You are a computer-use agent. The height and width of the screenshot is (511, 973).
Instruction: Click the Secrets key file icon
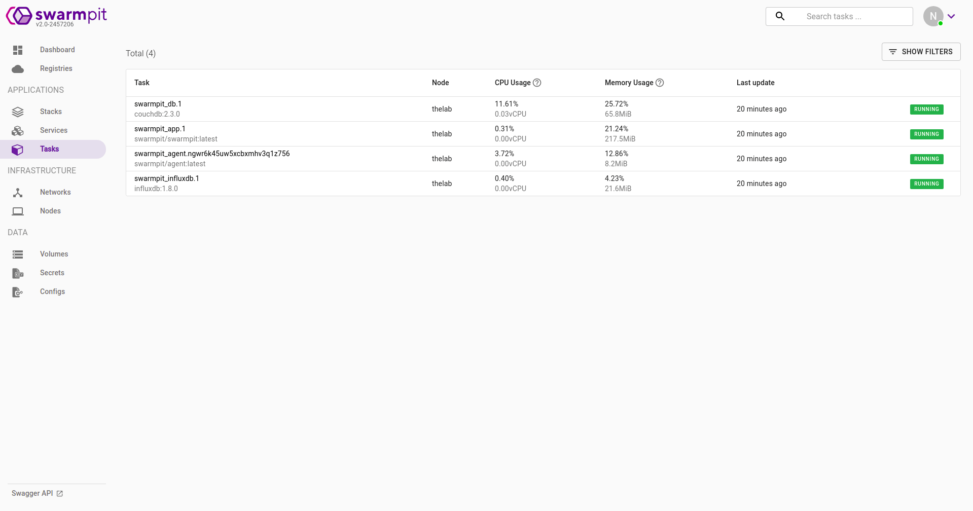[18, 273]
